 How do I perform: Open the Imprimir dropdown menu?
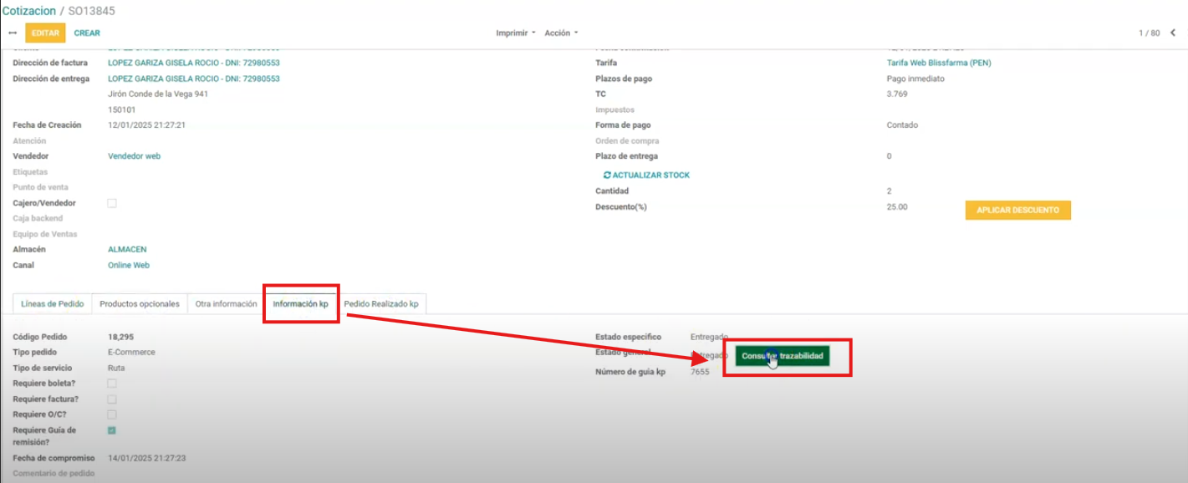(x=516, y=33)
